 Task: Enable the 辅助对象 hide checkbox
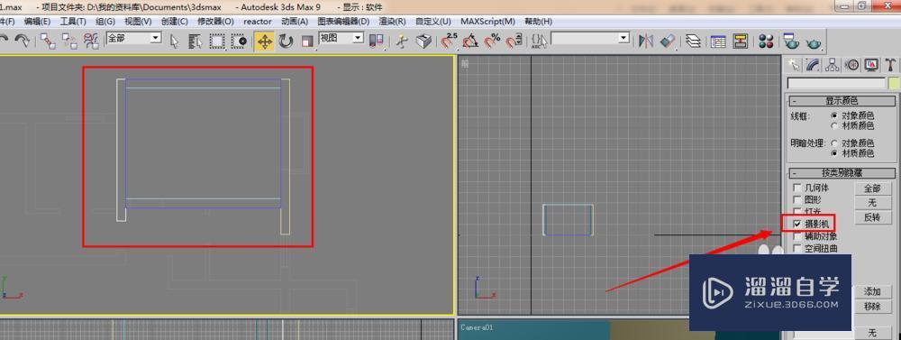point(797,236)
